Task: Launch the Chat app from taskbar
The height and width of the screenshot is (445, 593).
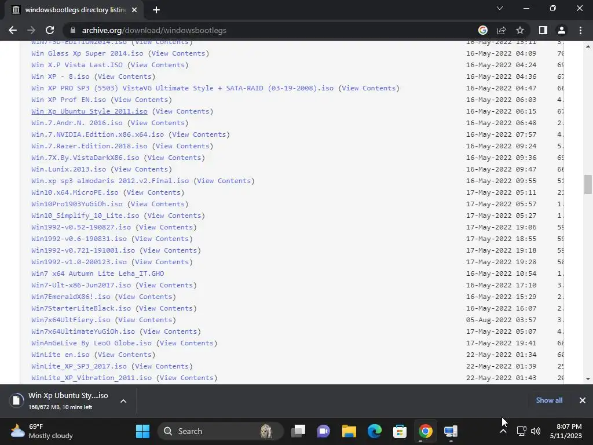Action: 323,431
